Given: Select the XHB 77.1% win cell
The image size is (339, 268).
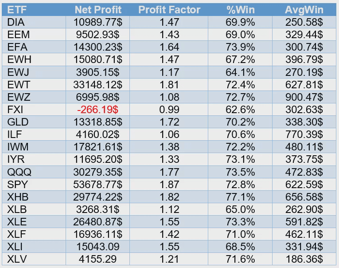Looking at the screenshot, I should click(x=240, y=197).
